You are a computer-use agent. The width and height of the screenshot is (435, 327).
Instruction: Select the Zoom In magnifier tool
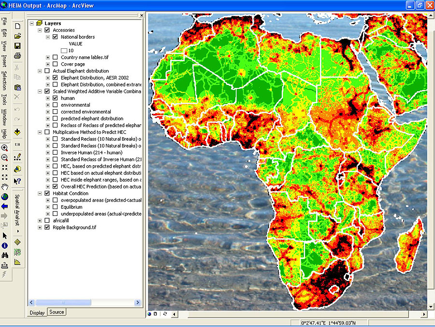[x=5, y=148]
